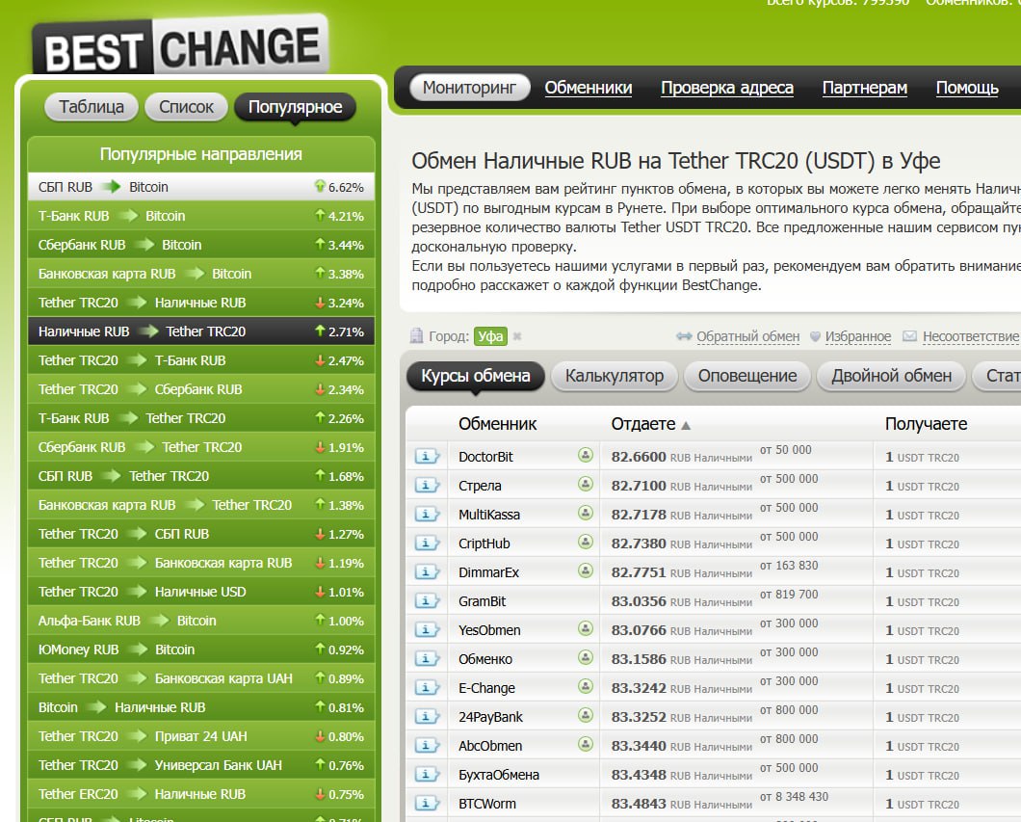The width and height of the screenshot is (1021, 822).
Task: Change the city by clicking Уфа
Action: 490,336
